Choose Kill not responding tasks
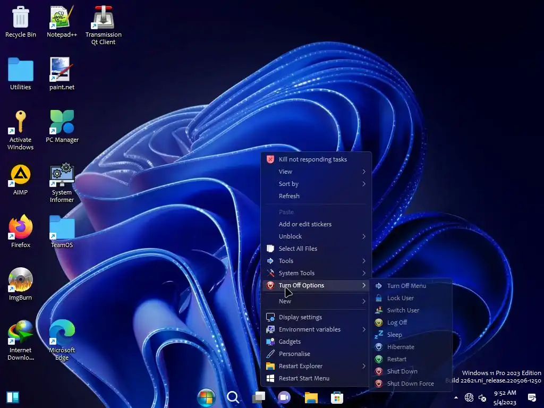This screenshot has height=408, width=544. (x=316, y=159)
